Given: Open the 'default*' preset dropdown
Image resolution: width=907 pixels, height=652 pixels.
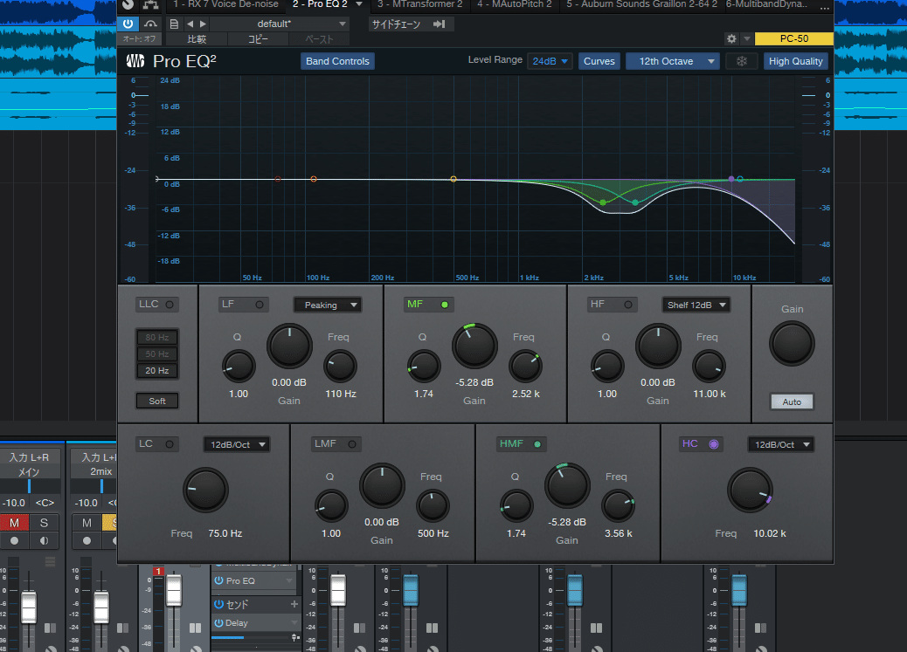Looking at the screenshot, I should coord(280,24).
